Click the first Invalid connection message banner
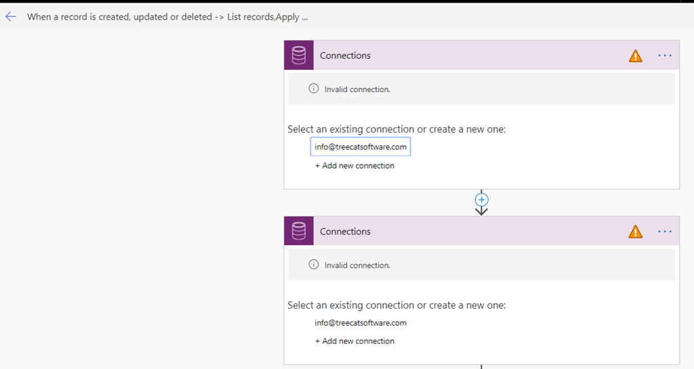The height and width of the screenshot is (369, 694). tap(482, 89)
